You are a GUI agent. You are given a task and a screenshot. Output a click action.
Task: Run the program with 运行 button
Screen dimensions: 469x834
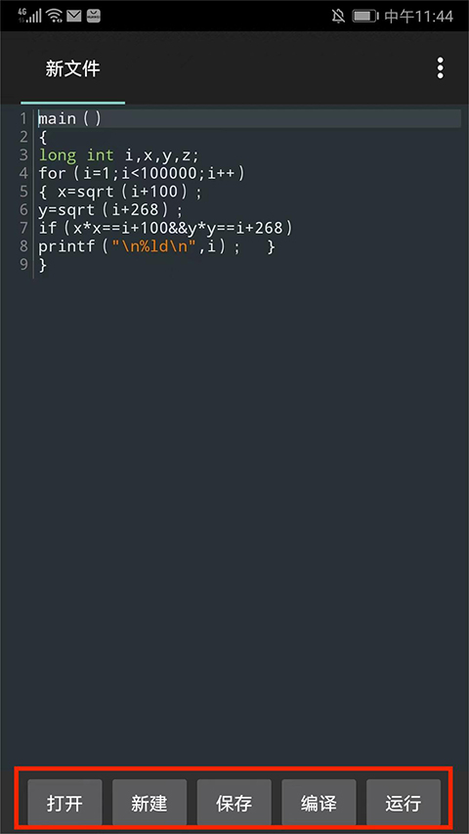(404, 803)
